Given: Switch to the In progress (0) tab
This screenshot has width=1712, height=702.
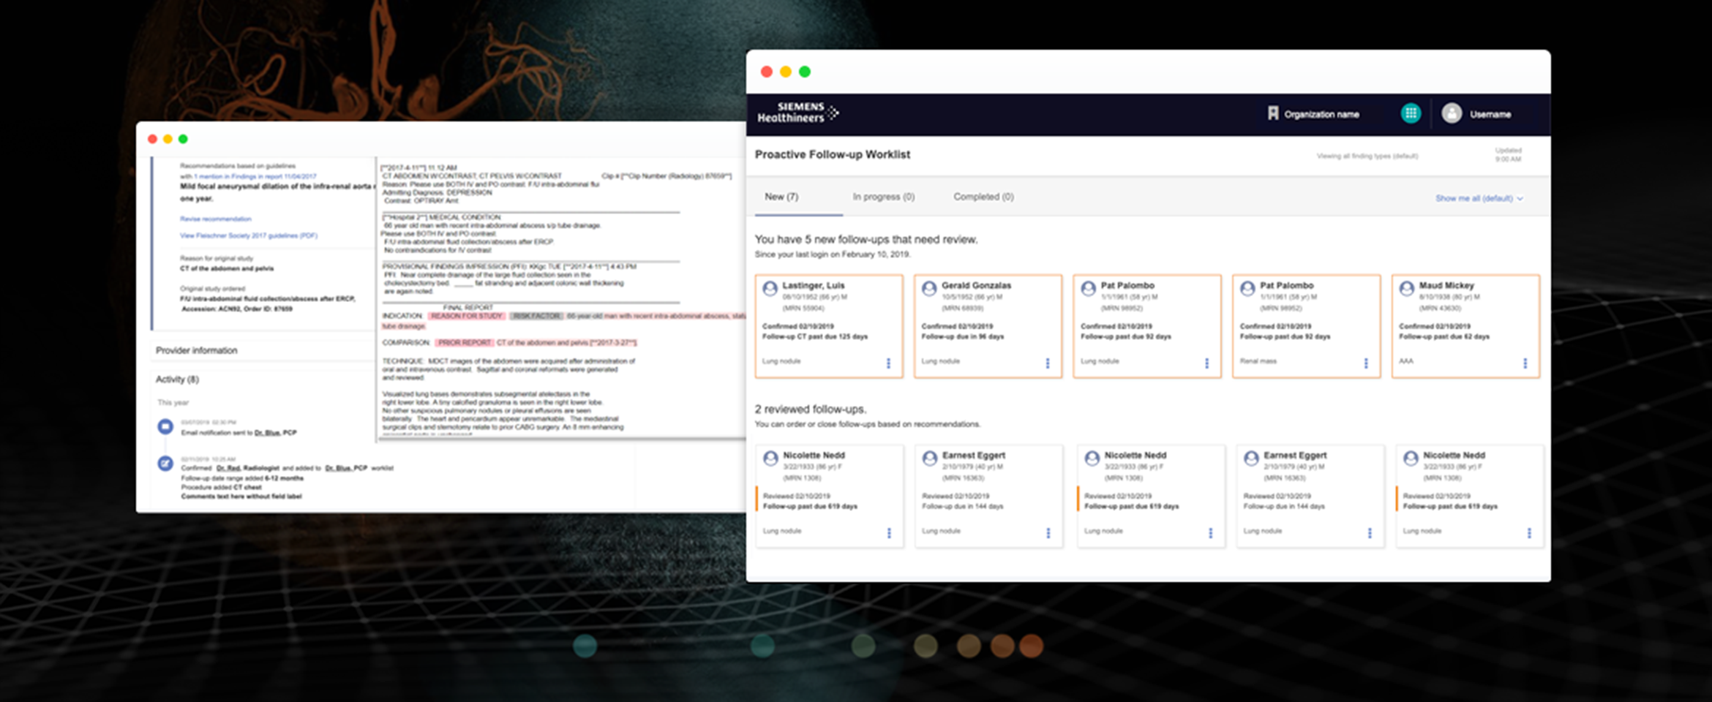Looking at the screenshot, I should point(884,197).
